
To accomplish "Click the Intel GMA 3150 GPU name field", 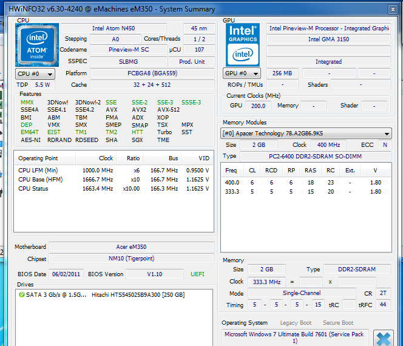I will pos(328,39).
